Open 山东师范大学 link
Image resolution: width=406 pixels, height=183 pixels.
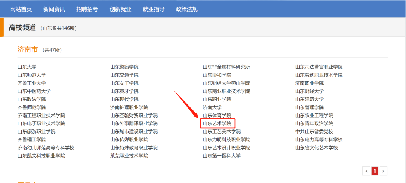click(32, 75)
